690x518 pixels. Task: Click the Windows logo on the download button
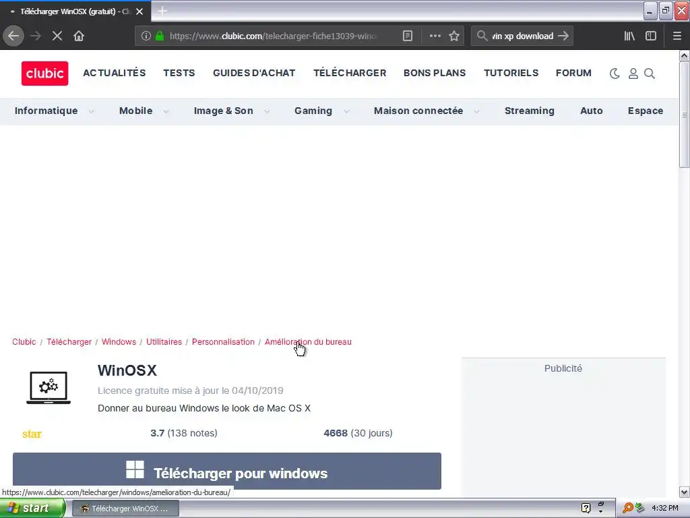click(x=135, y=469)
